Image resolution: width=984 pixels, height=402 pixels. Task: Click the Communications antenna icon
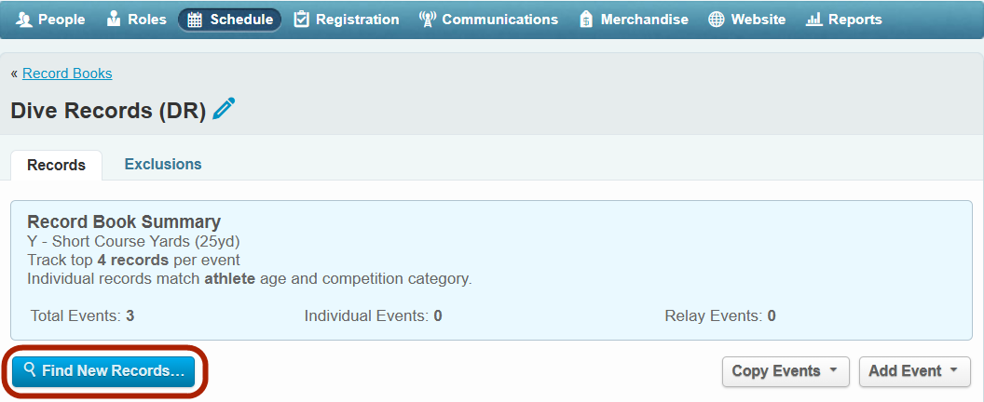pos(428,20)
